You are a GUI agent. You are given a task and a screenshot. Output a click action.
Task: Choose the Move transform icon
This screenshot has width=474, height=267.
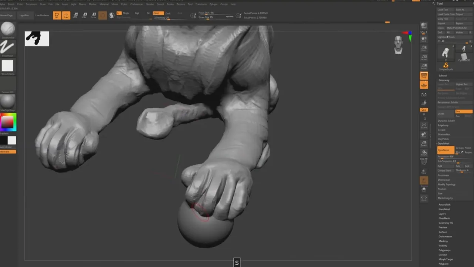(x=76, y=16)
